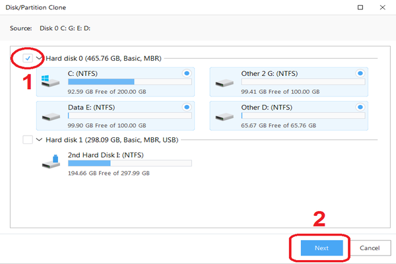
Task: Check the Hard disk 1 checkbox
Action: point(27,139)
